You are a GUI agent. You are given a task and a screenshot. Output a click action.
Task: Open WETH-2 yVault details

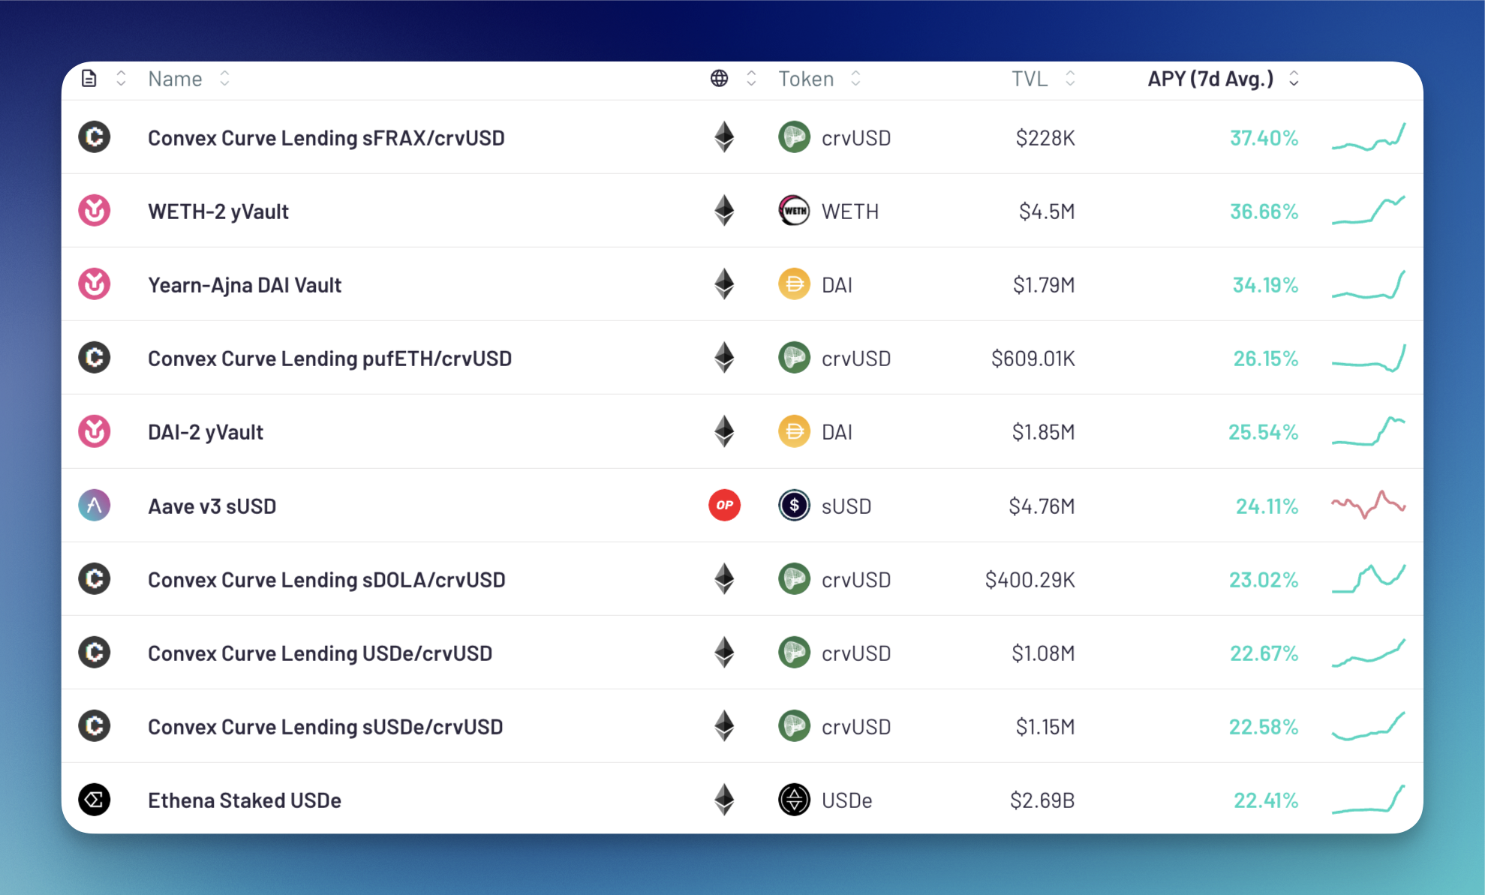218,212
